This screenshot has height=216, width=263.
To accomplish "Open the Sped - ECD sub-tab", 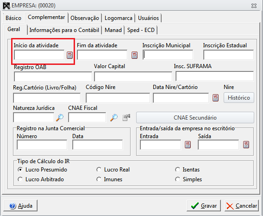I will click(141, 30).
